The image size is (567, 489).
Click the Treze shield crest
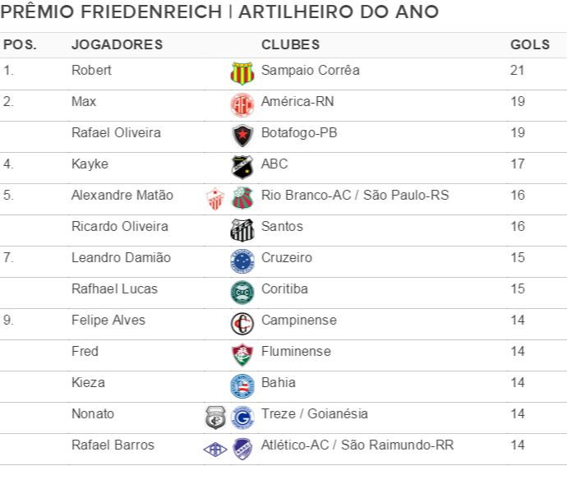pos(215,417)
